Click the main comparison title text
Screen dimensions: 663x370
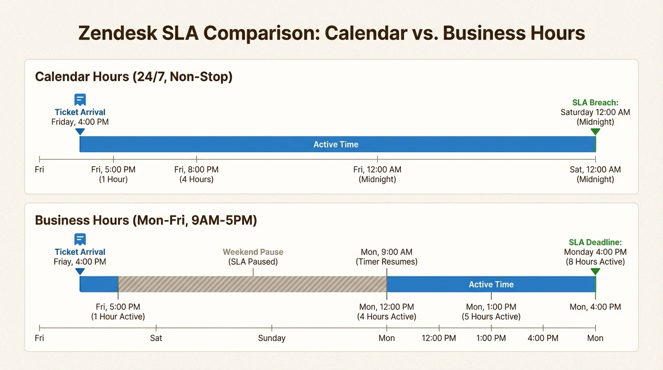pos(331,33)
